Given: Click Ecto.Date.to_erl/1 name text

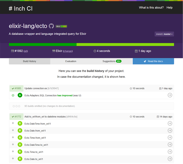Looking at the screenshot, I should click(x=34, y=159).
